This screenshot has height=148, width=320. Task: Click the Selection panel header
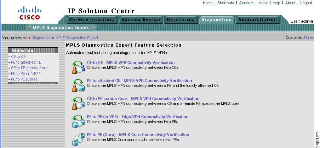click(x=33, y=51)
